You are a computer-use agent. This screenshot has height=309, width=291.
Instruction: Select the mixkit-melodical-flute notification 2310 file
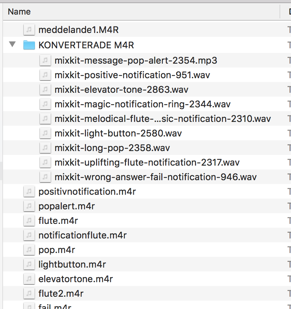(x=162, y=118)
